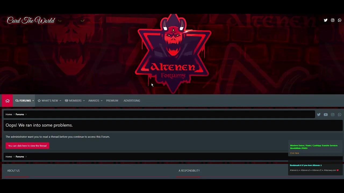
Task: Click the 'Click Here' ad link
Action: (295, 153)
